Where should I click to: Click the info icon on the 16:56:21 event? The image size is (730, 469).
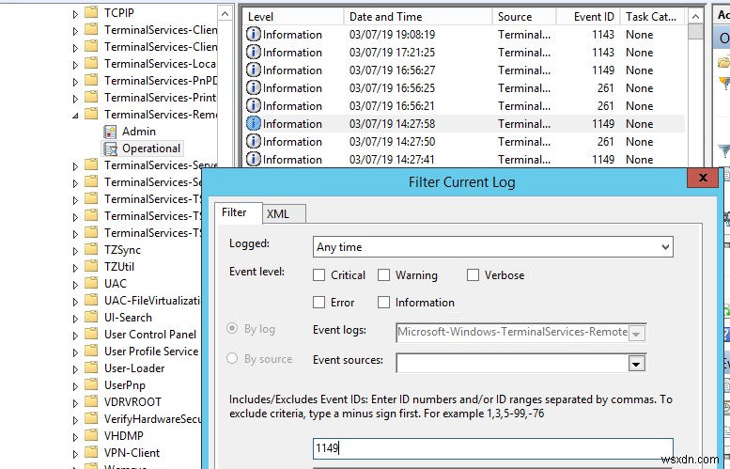pyautogui.click(x=254, y=105)
